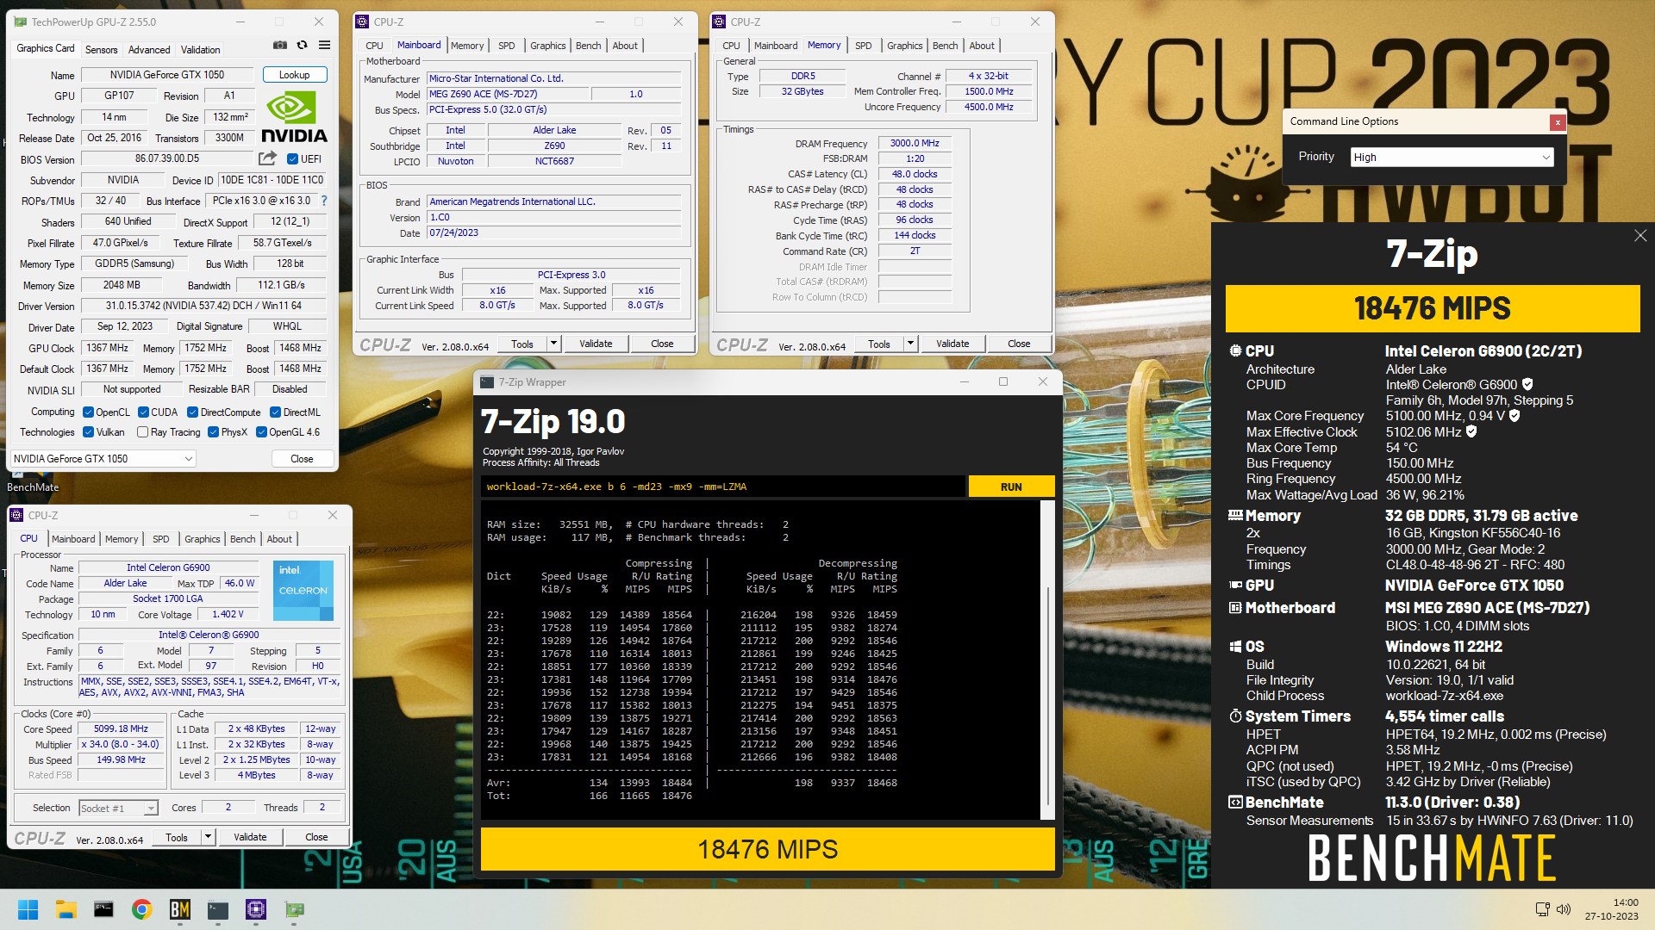The height and width of the screenshot is (930, 1655).
Task: Click Tools button in CPU-Z Memory window
Action: [x=879, y=344]
